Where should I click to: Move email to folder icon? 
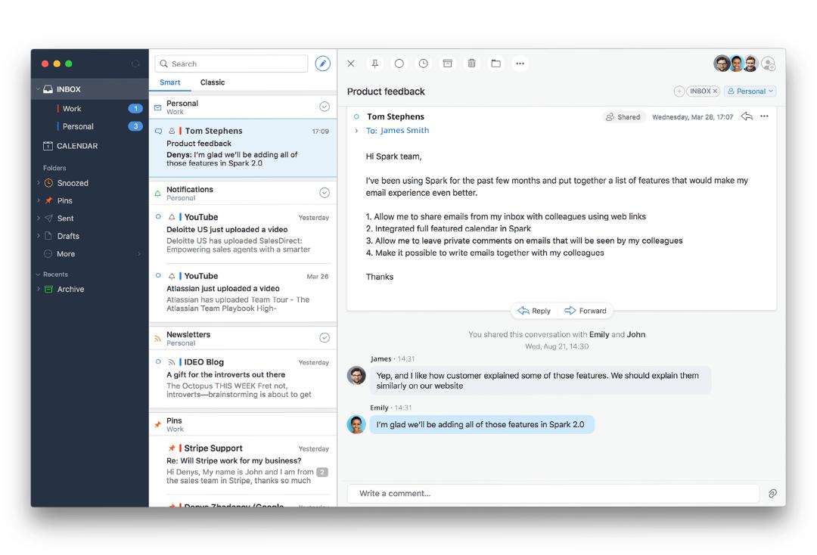tap(496, 64)
